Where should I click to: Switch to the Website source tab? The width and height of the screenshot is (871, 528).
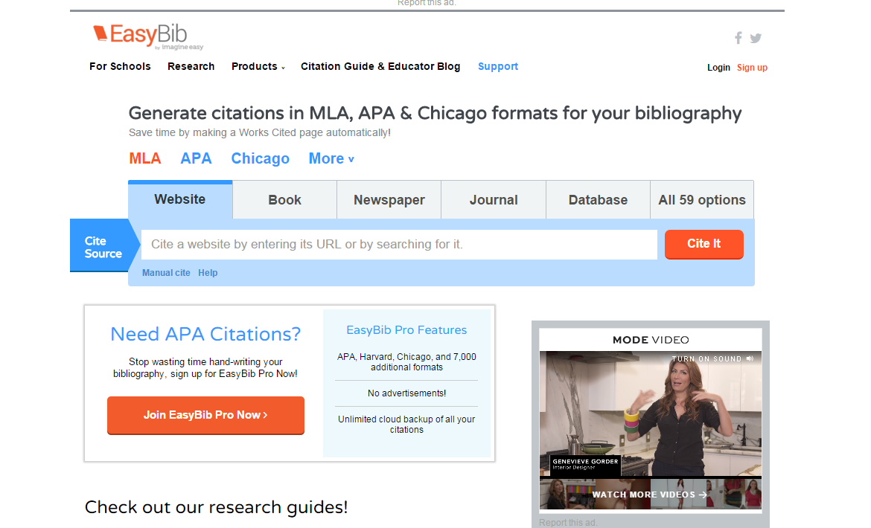180,199
